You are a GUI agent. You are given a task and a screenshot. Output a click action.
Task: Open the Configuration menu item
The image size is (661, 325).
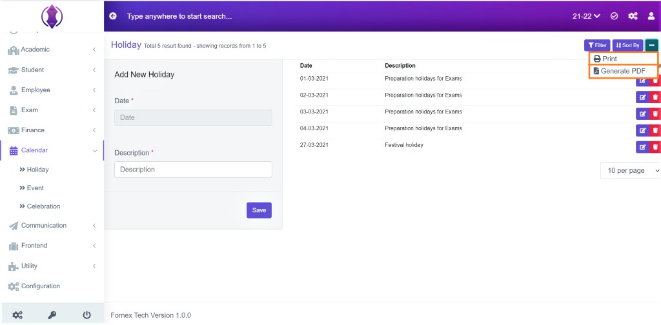pos(41,286)
